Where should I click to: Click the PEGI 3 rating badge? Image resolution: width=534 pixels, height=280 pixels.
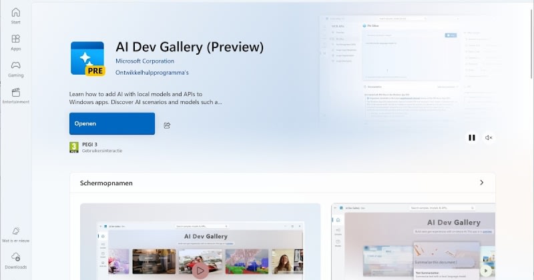[74, 147]
